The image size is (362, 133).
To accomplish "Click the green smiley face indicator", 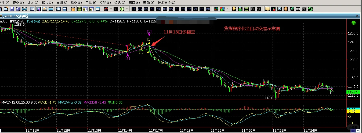I will (354, 23).
